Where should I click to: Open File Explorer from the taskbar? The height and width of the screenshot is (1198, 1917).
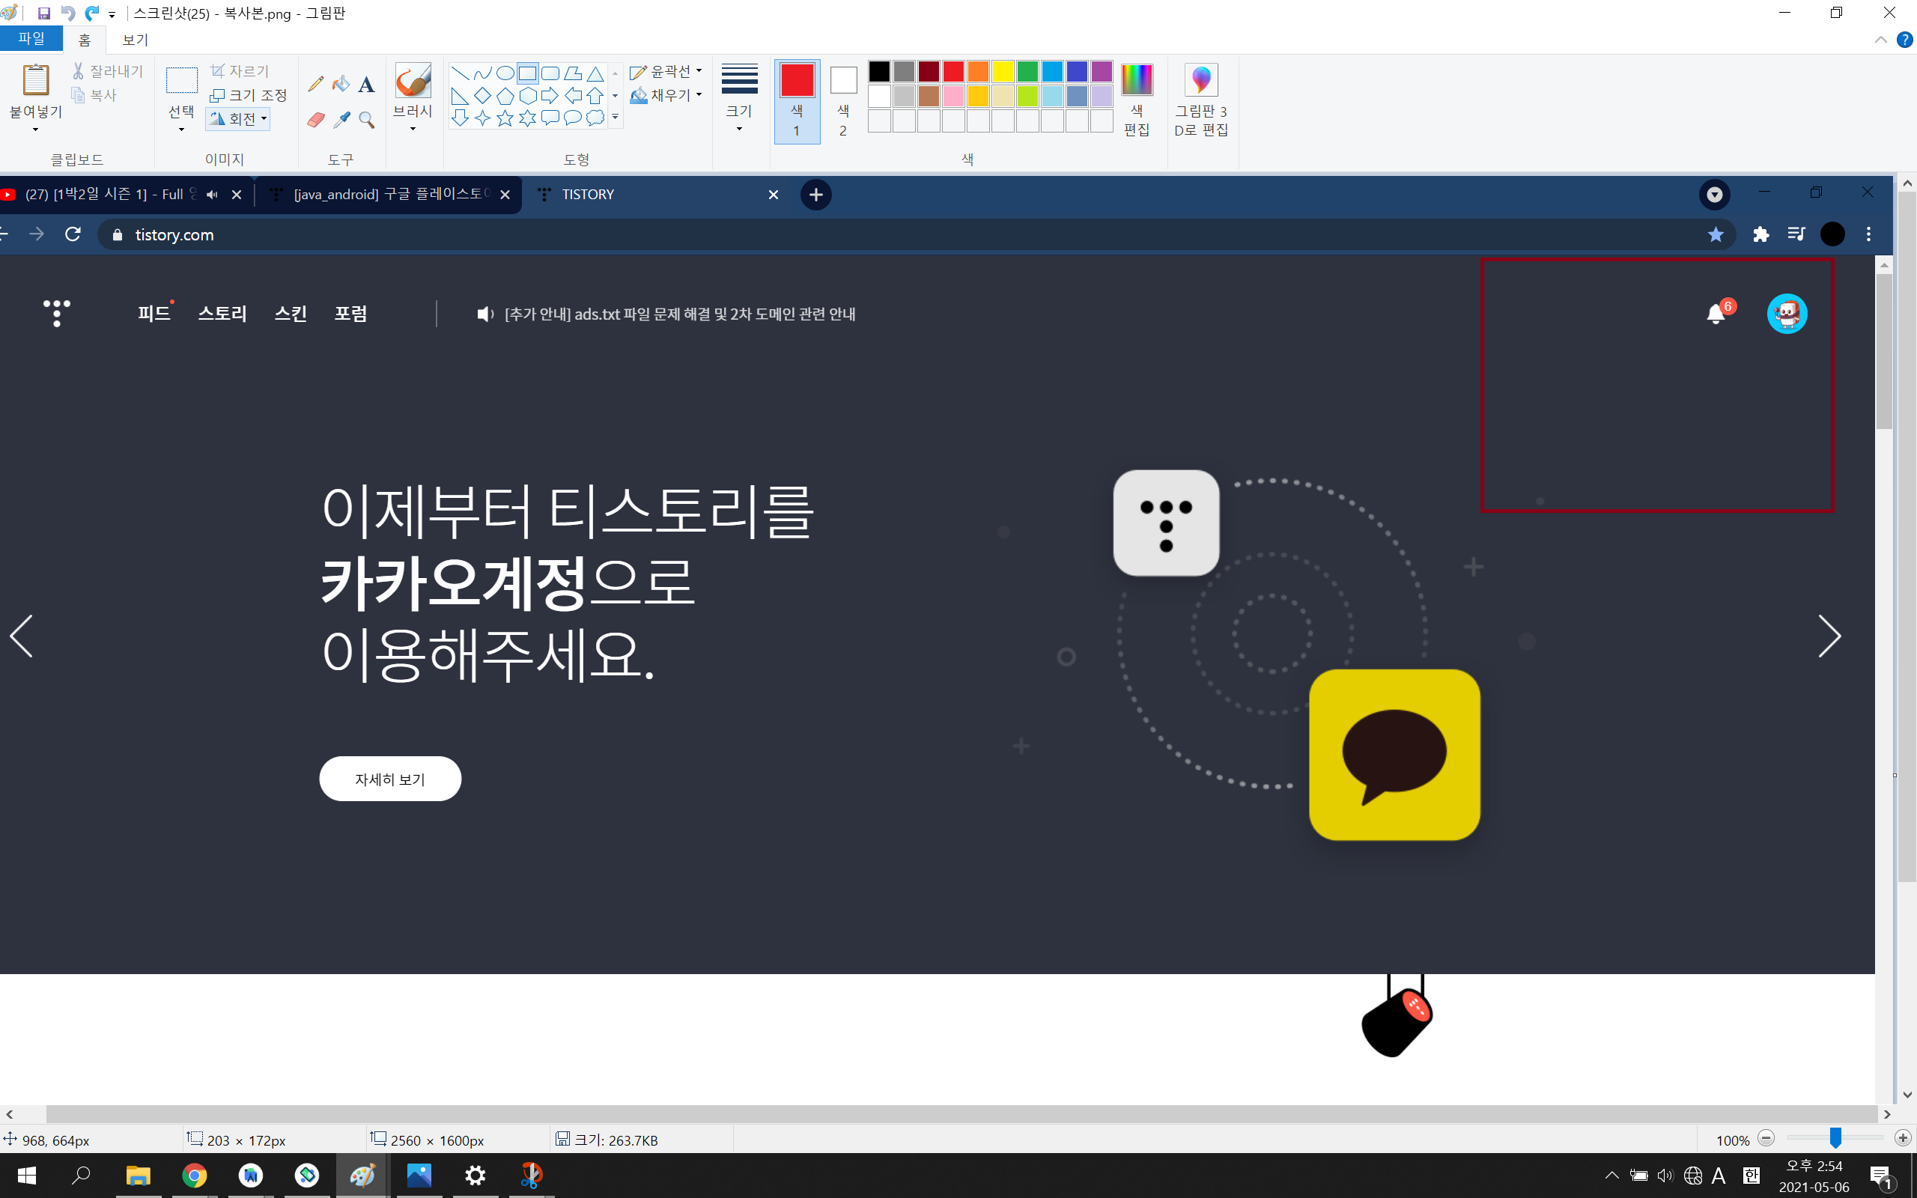[x=138, y=1175]
